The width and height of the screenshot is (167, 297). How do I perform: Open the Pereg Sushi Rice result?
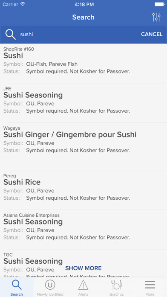pyautogui.click(x=83, y=190)
